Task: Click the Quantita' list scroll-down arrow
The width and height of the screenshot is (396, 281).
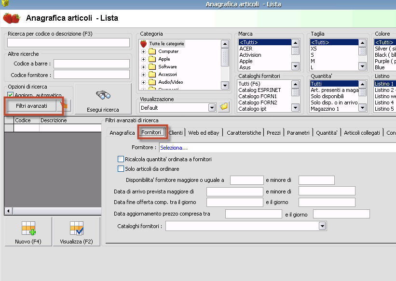Action: [362, 108]
